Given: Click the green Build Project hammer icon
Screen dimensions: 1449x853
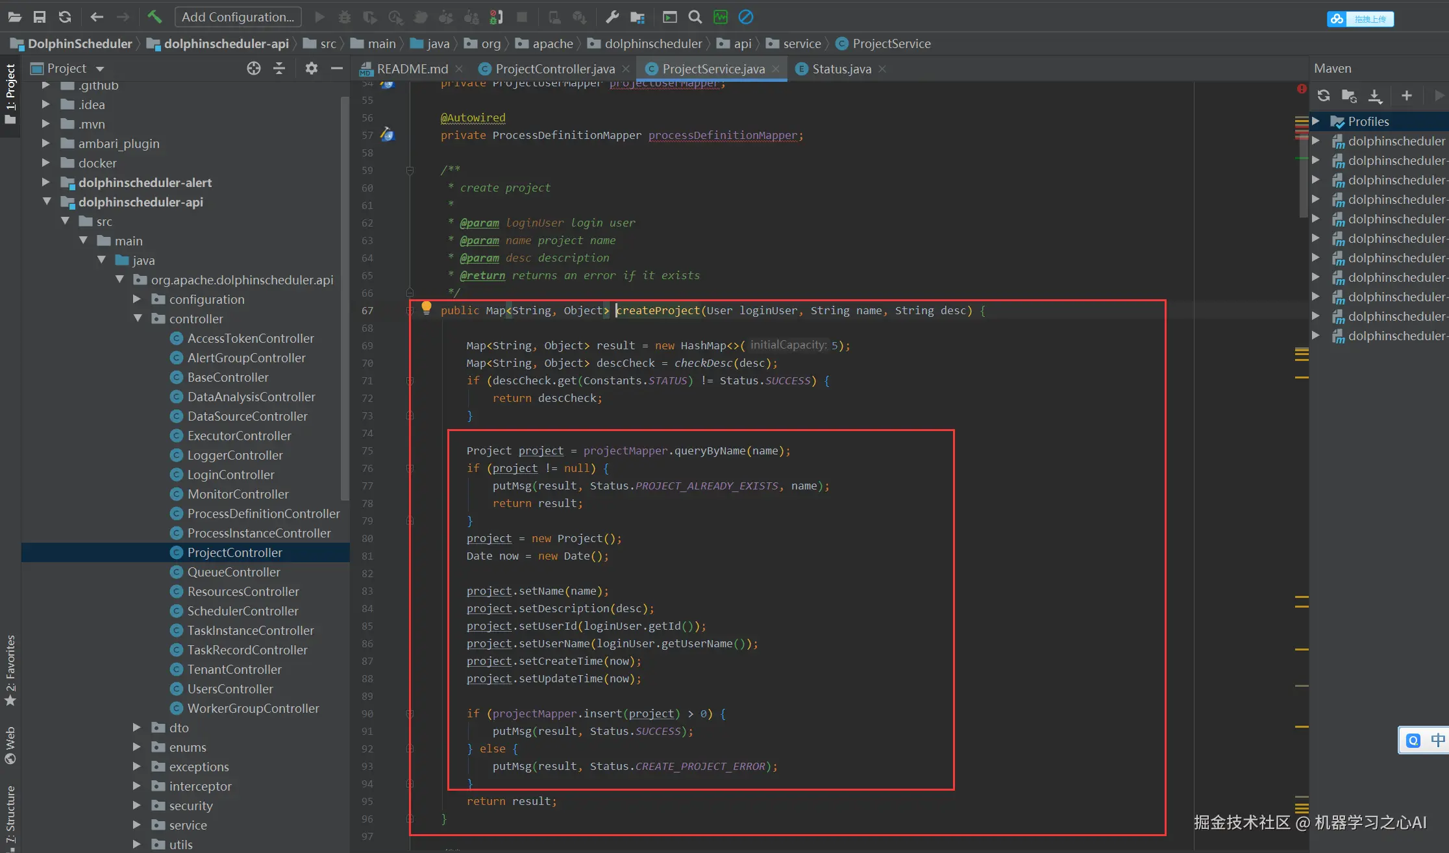Looking at the screenshot, I should 155,17.
